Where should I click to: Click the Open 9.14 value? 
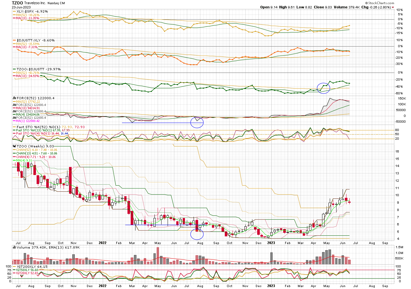tap(268, 7)
